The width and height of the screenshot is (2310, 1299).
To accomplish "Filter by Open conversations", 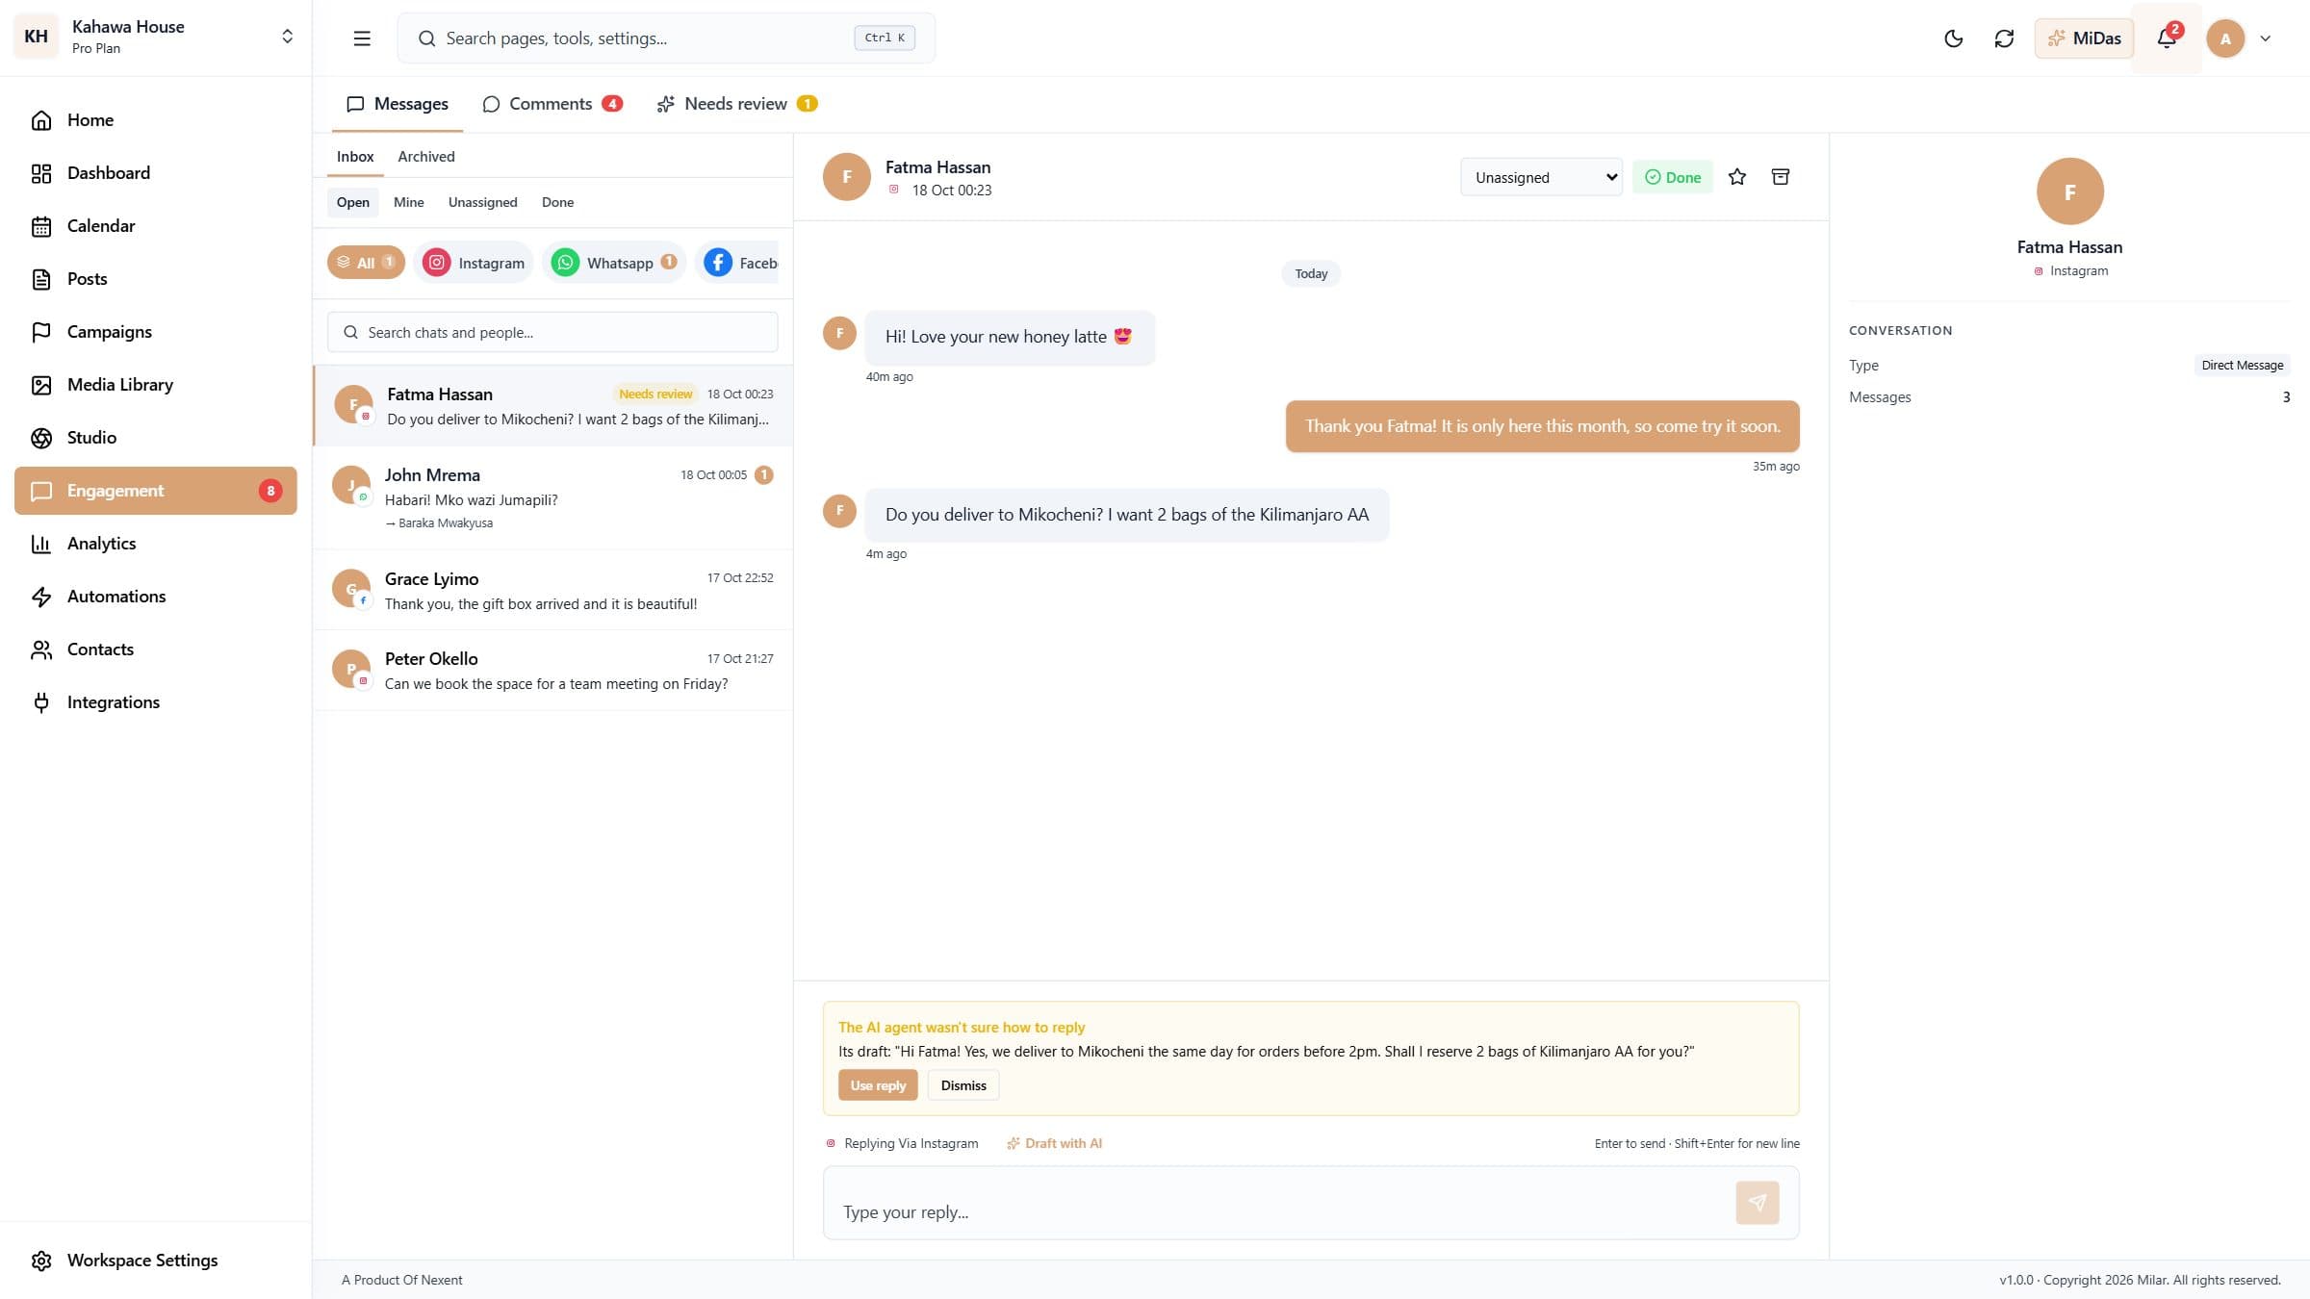I will (x=353, y=202).
